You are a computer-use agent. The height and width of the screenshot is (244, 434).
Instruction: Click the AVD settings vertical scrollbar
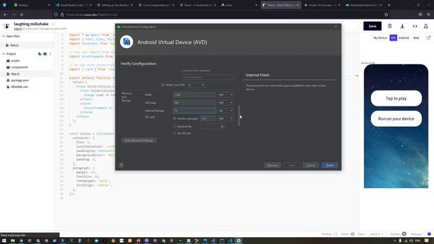click(x=239, y=116)
